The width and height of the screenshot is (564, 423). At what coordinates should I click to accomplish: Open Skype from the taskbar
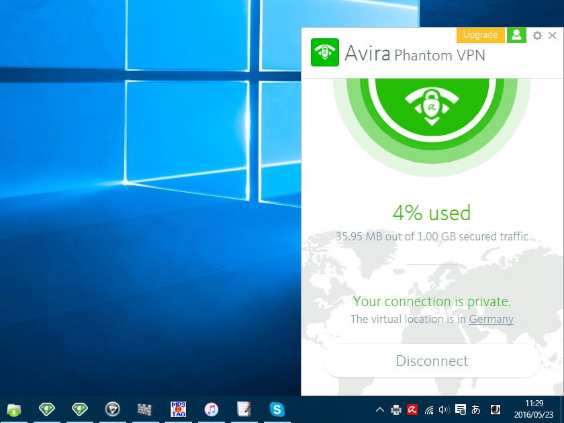(277, 410)
